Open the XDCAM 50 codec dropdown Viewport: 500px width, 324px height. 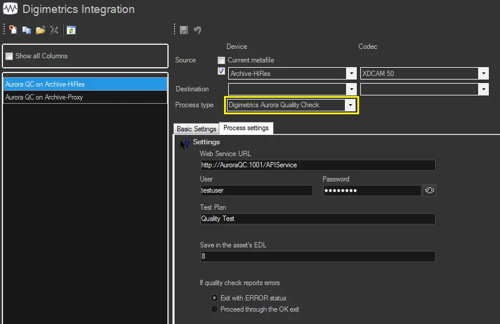pyautogui.click(x=483, y=74)
